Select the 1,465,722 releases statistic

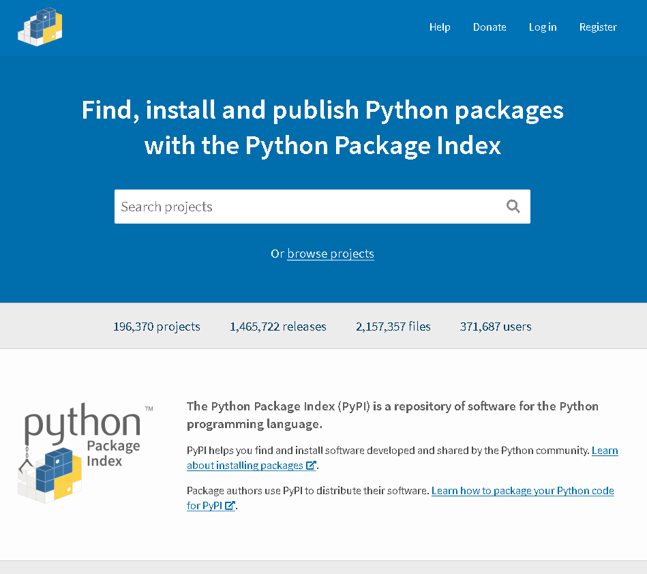pyautogui.click(x=278, y=327)
